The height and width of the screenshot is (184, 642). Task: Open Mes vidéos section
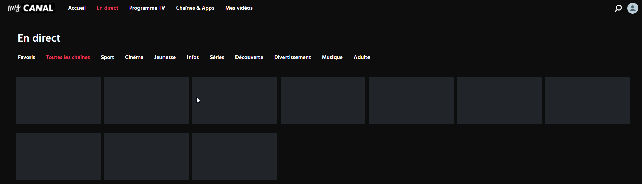[239, 8]
